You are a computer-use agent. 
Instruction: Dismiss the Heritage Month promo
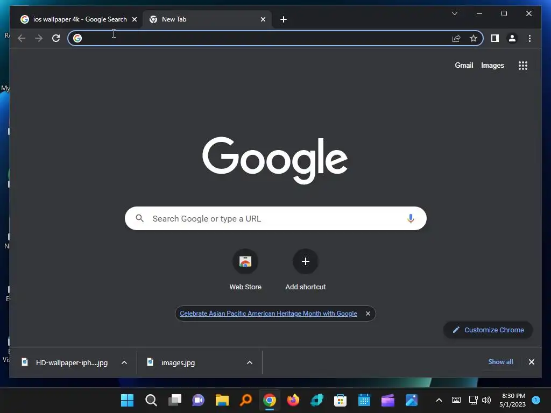point(368,314)
